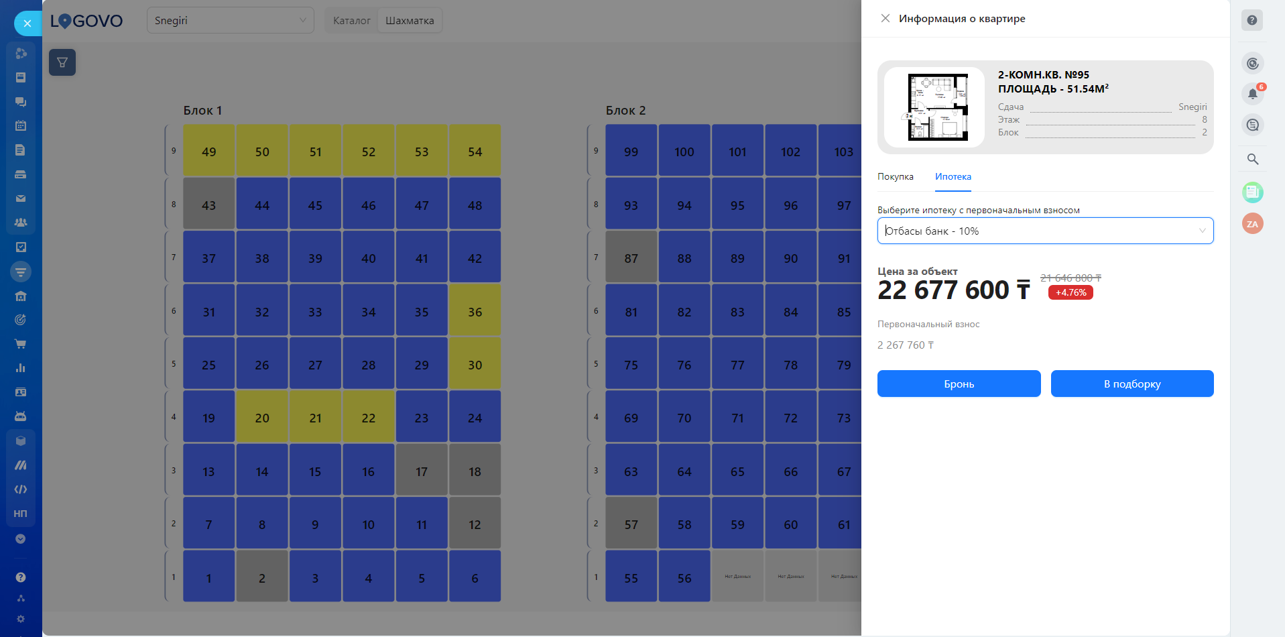Open the settings gear in sidebar
The width and height of the screenshot is (1285, 637).
[21, 619]
